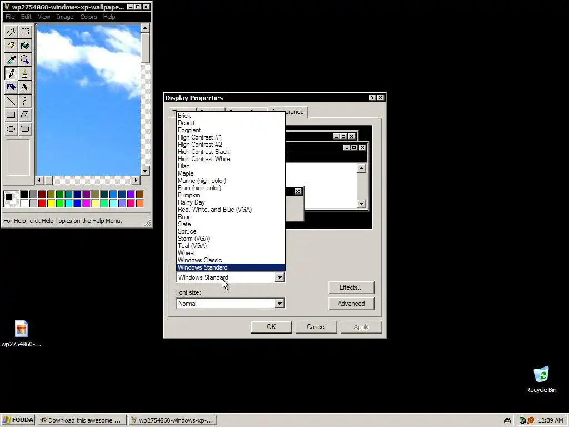Select the white swatch in Paint palette
Screen dimensions: 569x427
pos(24,203)
